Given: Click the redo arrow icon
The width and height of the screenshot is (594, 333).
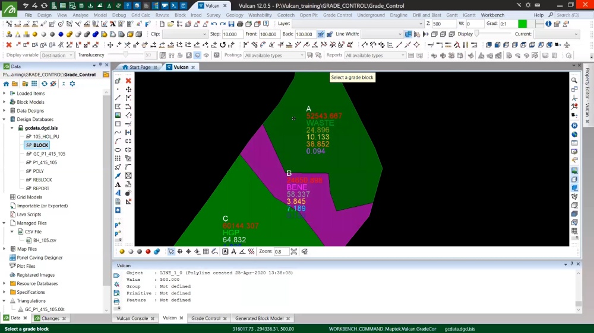Looking at the screenshot, I should [x=222, y=24].
